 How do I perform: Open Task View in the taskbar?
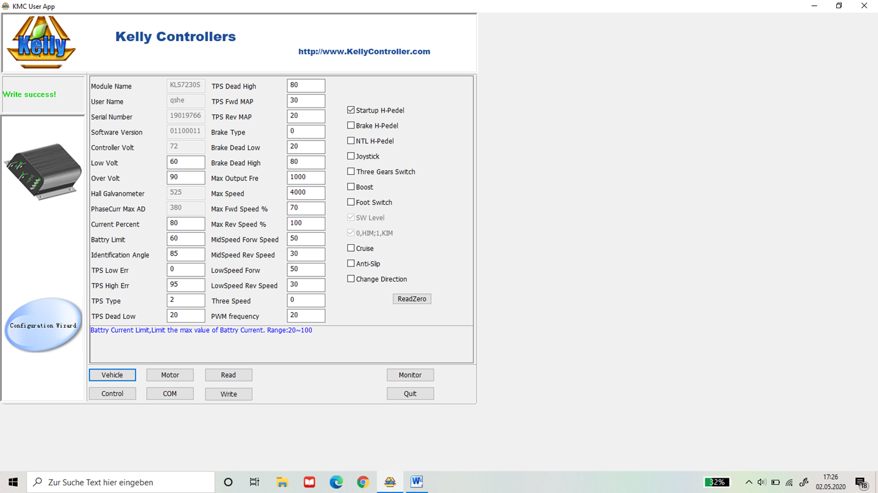(x=254, y=482)
